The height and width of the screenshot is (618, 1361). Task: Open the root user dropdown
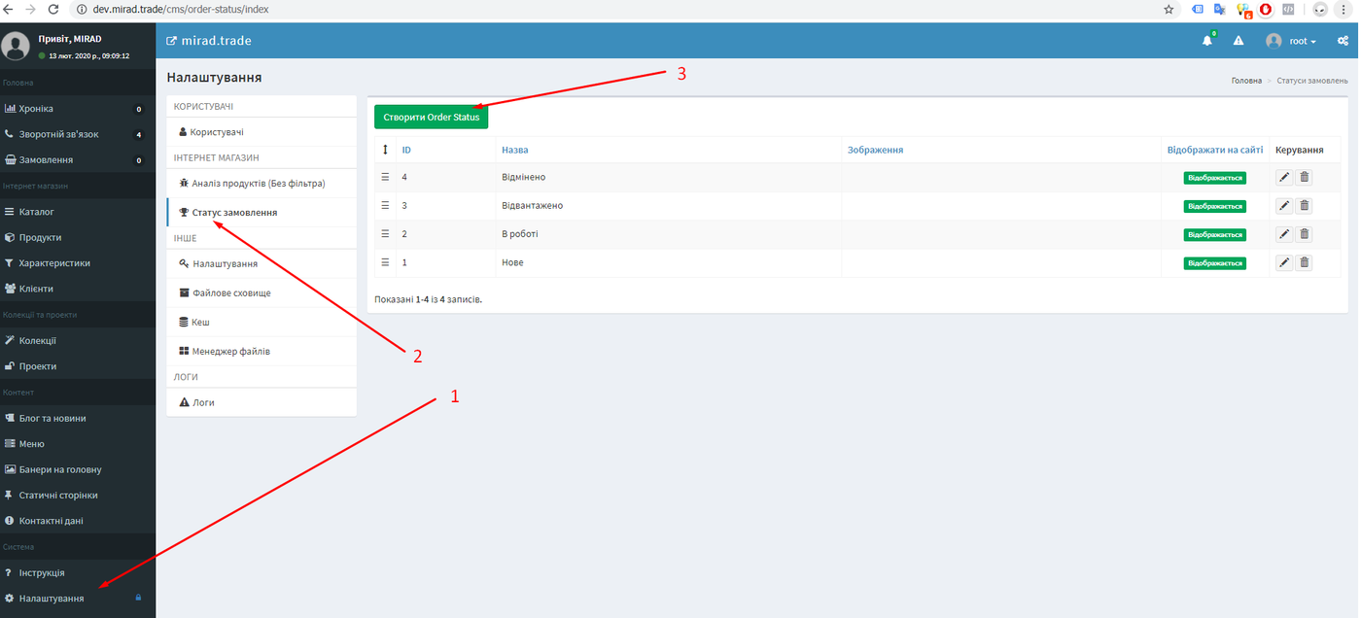click(1292, 41)
